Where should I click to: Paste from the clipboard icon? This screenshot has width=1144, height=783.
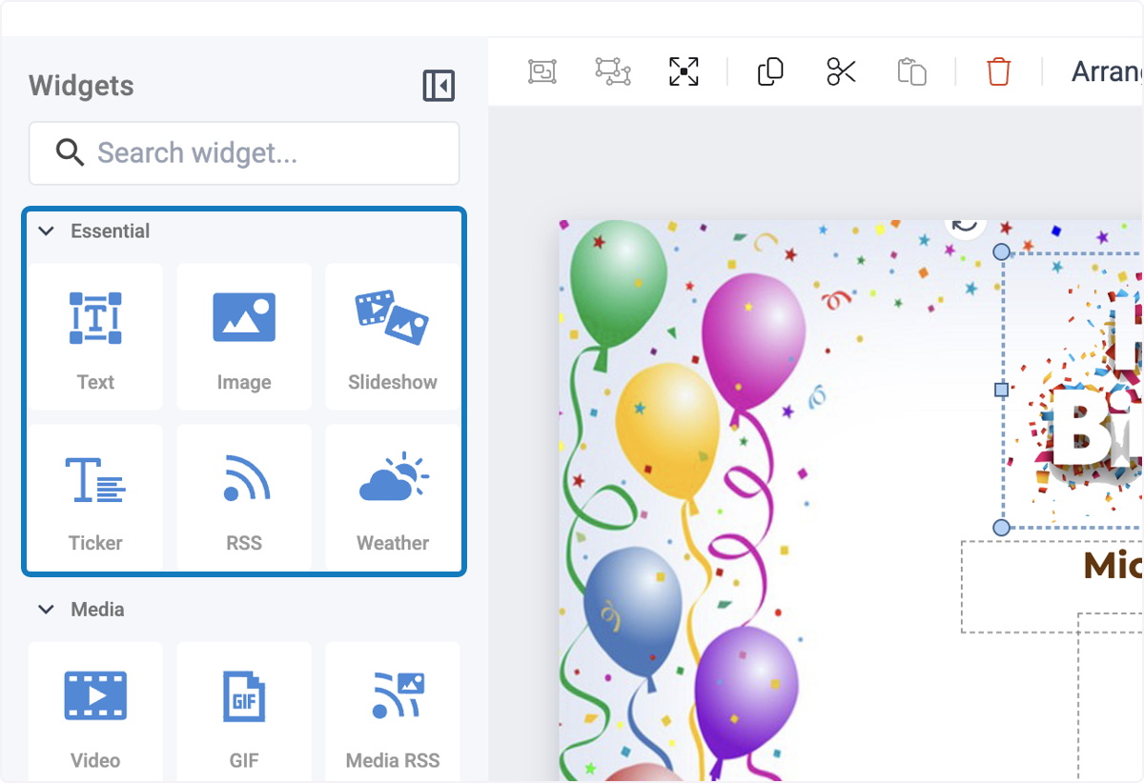pyautogui.click(x=911, y=71)
